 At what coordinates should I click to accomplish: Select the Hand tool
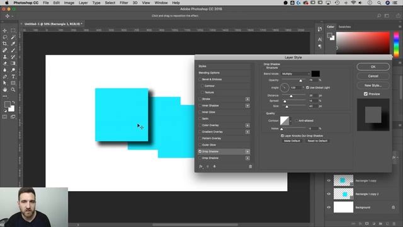[x=4, y=90]
